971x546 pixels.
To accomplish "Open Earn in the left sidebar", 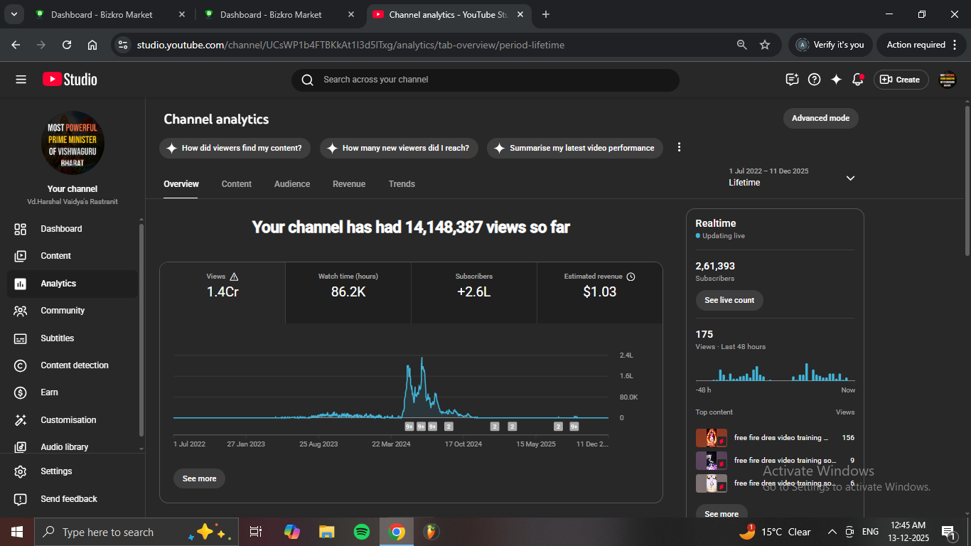I will tap(49, 392).
